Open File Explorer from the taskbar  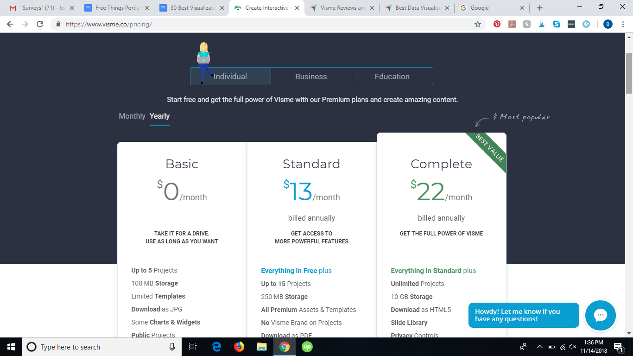tap(262, 347)
